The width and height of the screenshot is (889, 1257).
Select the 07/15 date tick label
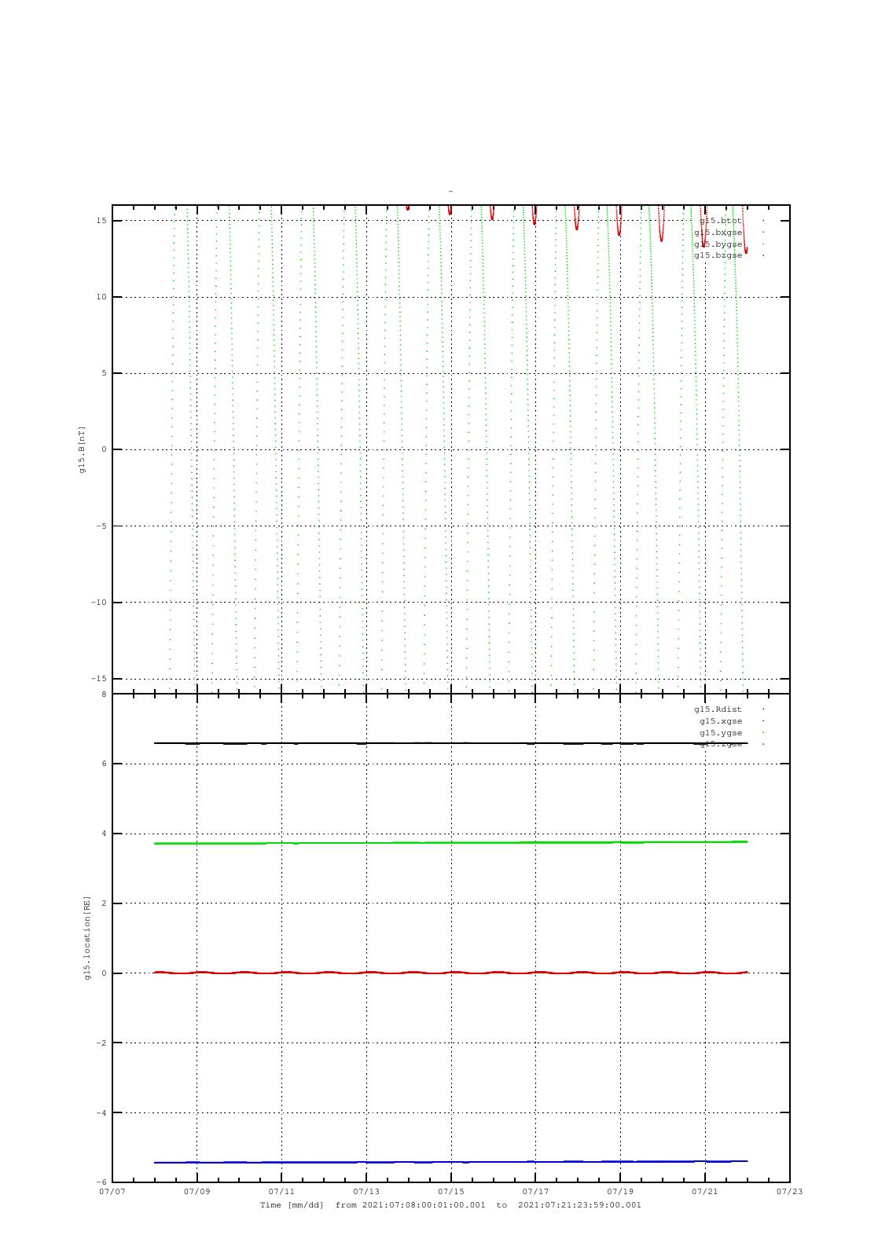pos(451,1191)
